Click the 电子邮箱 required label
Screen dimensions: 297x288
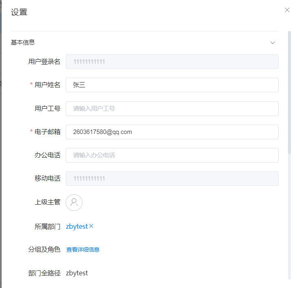pos(47,132)
